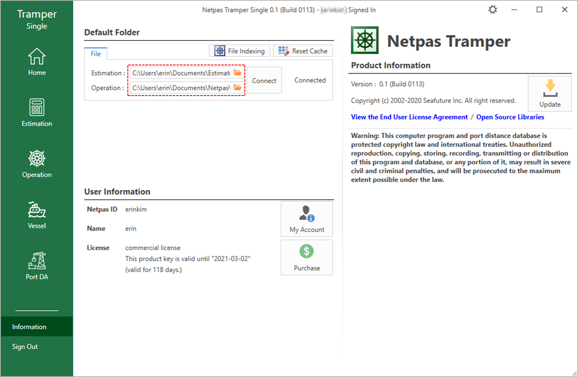
Task: Open the Vessel section
Action: (x=37, y=215)
